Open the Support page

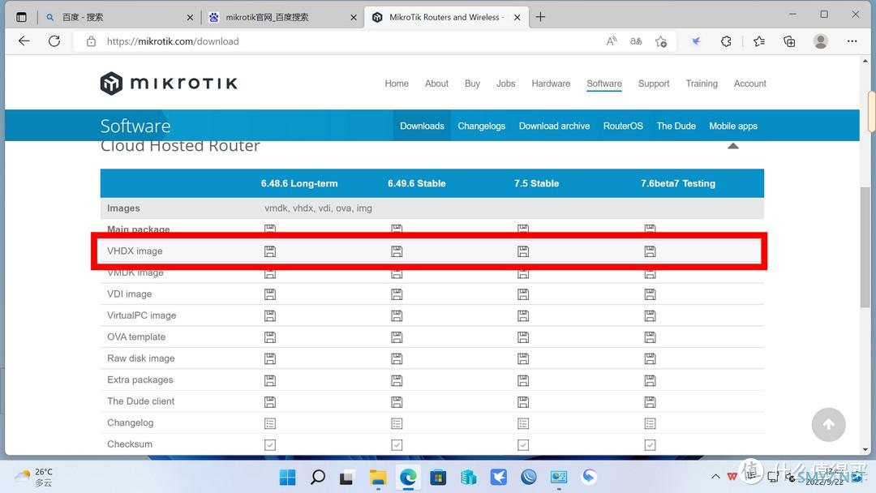click(x=654, y=84)
